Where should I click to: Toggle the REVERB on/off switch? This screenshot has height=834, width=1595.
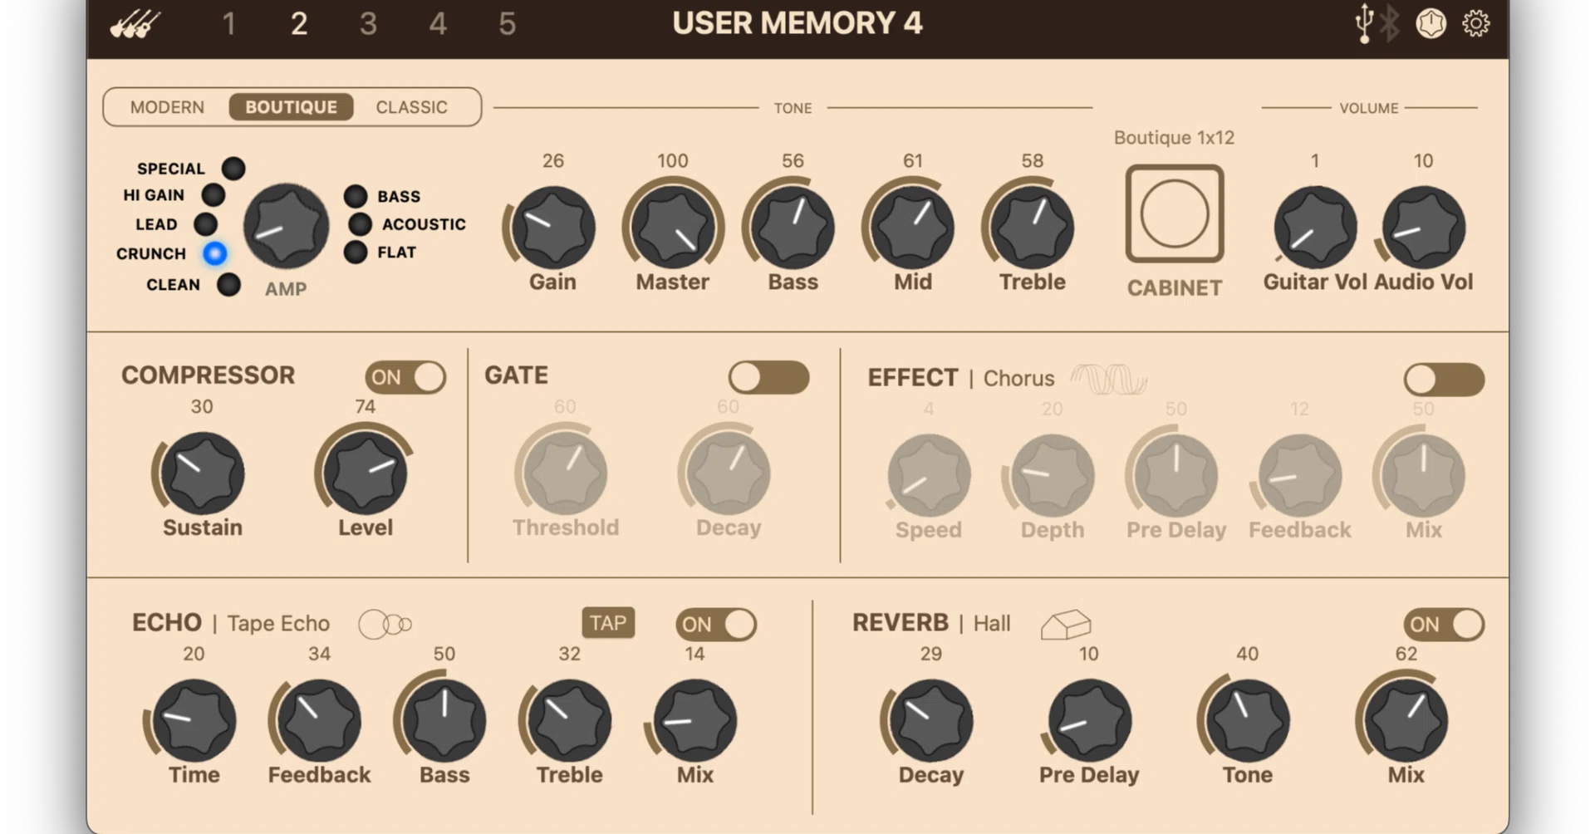coord(1444,625)
